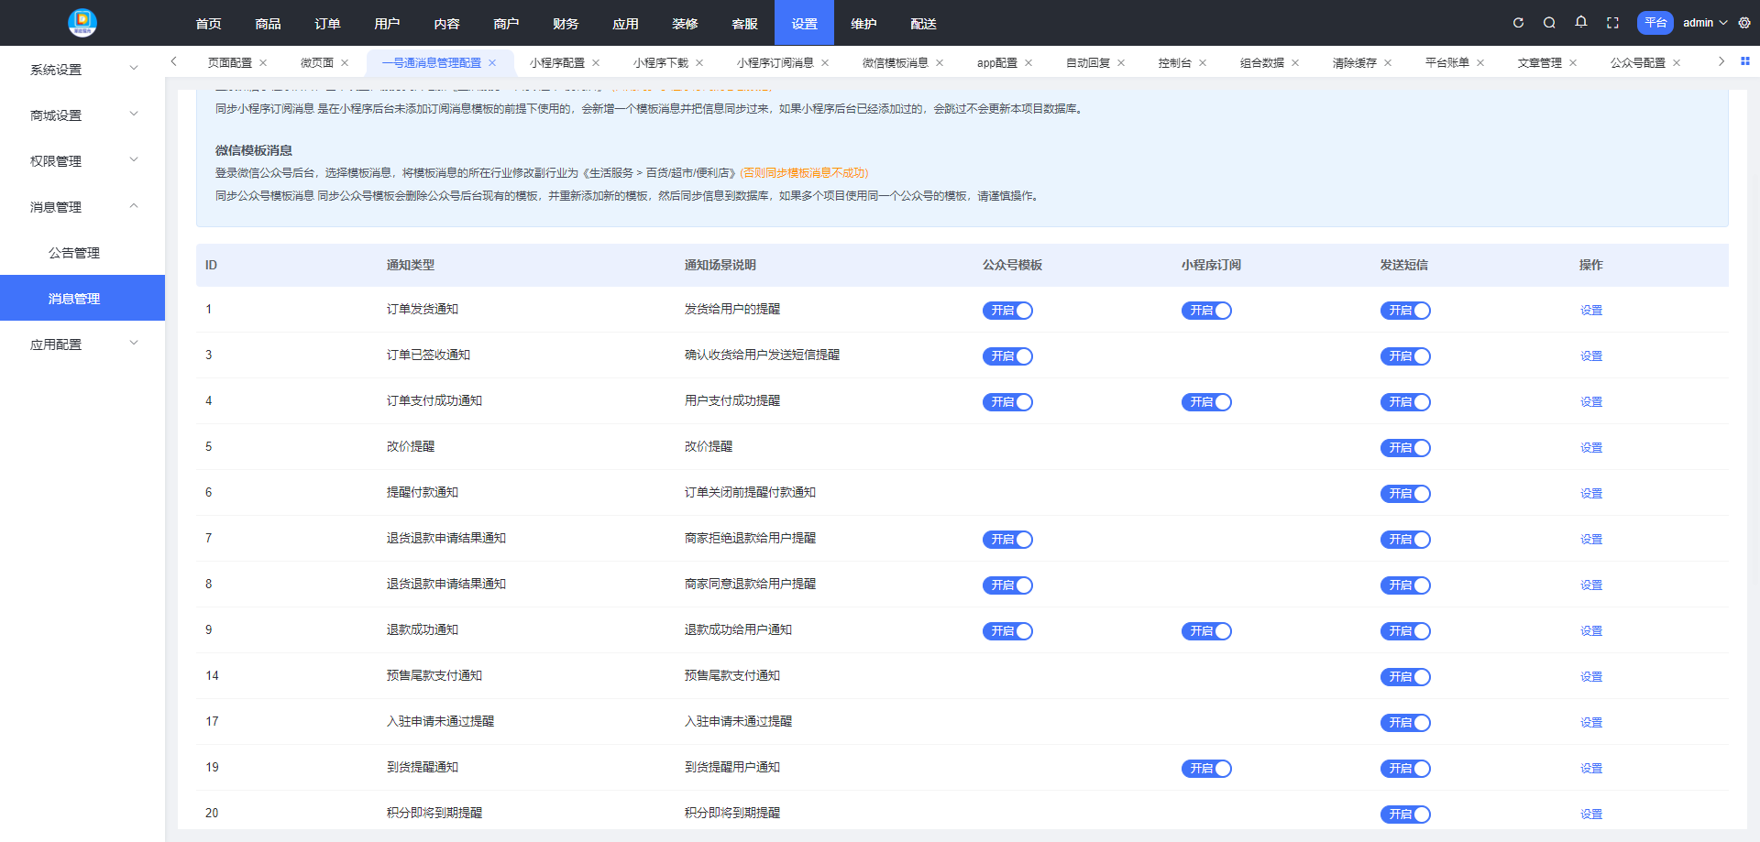This screenshot has width=1760, height=842.
Task: Toggle 小程序订阅 for 退款成功通知
Action: [1206, 631]
